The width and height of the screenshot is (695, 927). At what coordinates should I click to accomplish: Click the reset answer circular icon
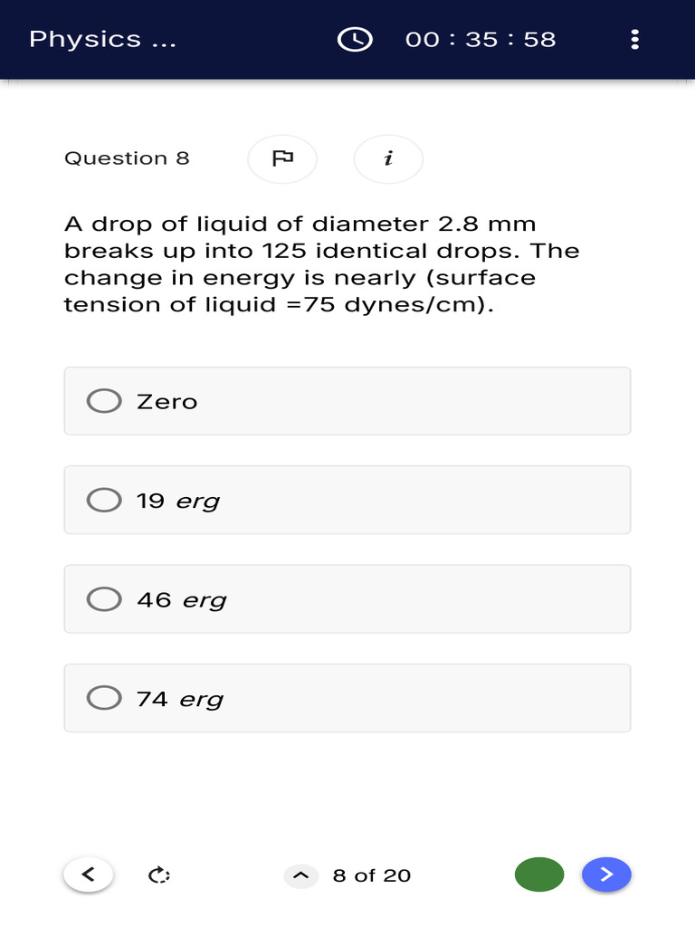point(159,874)
